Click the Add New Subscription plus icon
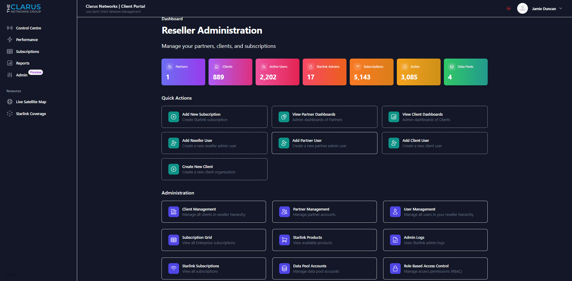572x281 pixels. [x=174, y=117]
